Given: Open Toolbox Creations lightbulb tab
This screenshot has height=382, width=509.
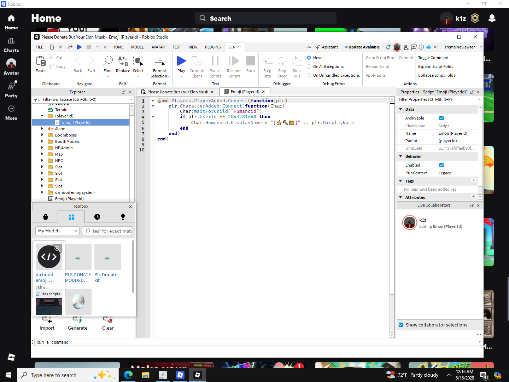Looking at the screenshot, I should pyautogui.click(x=123, y=217).
